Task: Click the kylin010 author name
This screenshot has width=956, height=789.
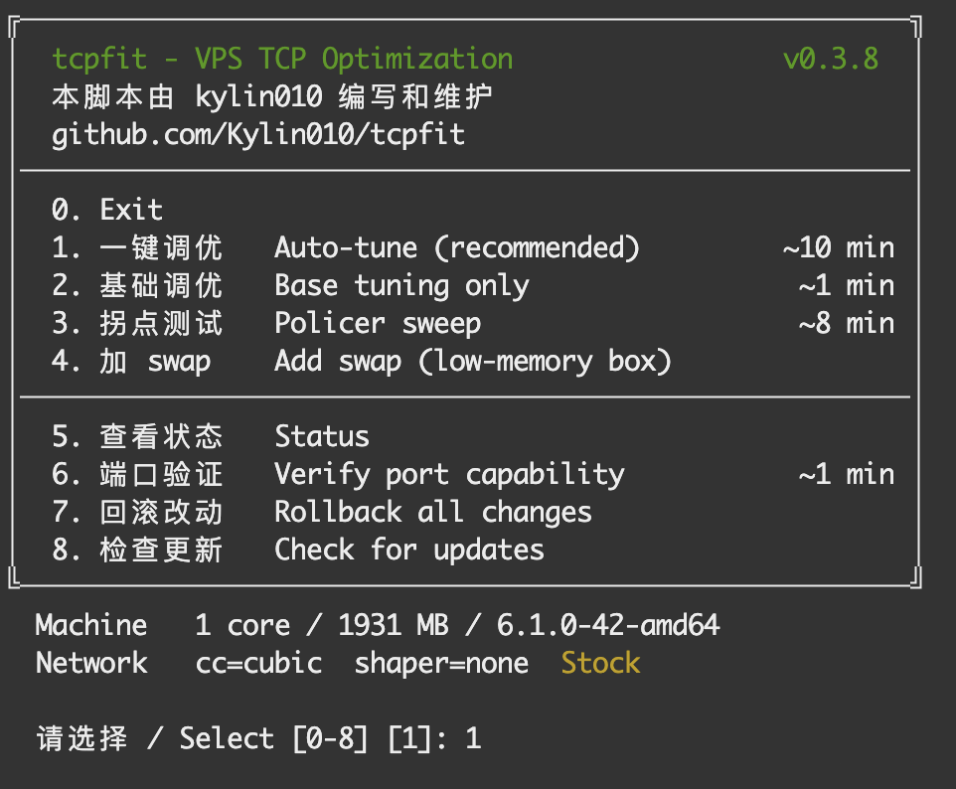Action: pos(258,97)
